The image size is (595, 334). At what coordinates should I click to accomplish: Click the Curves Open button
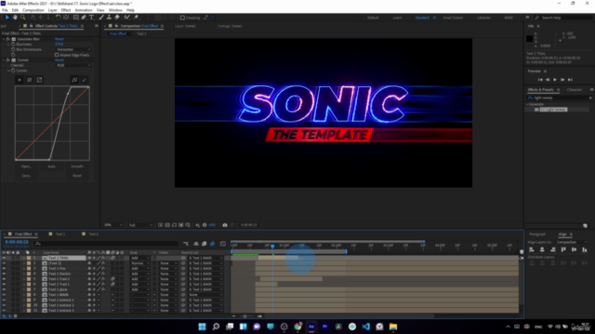(x=26, y=167)
